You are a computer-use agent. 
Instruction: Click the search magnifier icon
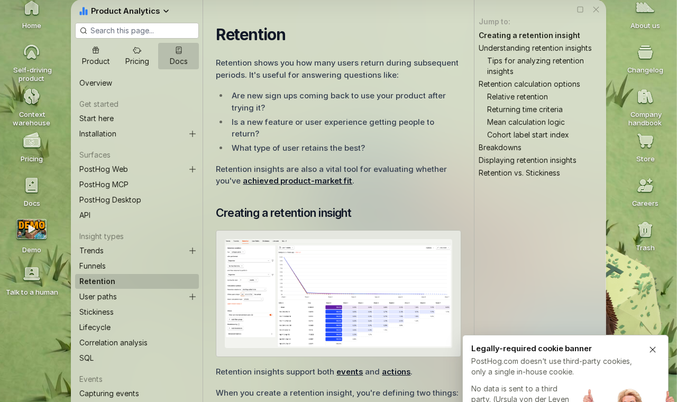click(x=84, y=31)
